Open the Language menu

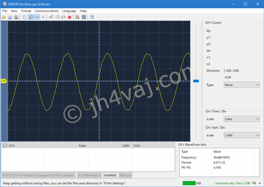click(69, 11)
